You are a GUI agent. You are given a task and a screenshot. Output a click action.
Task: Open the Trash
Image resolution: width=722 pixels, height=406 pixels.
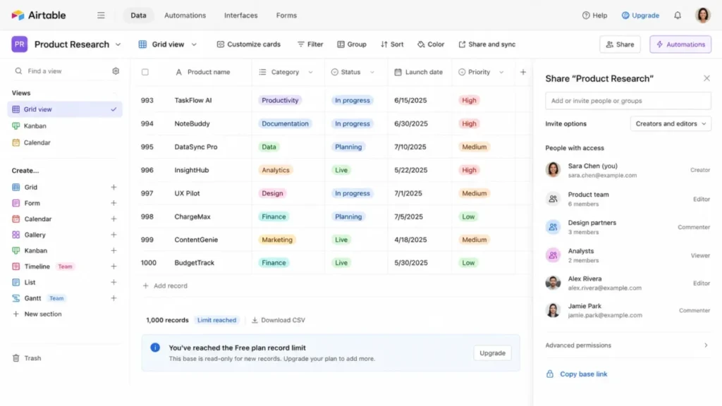pos(27,358)
